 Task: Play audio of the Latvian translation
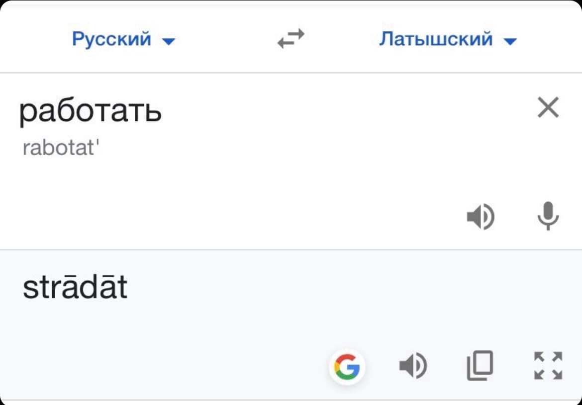[x=413, y=366]
